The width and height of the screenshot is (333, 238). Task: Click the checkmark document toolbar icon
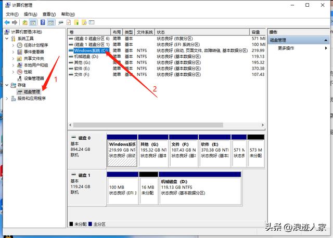click(x=69, y=22)
